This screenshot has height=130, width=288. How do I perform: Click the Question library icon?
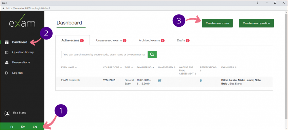pos(7,52)
